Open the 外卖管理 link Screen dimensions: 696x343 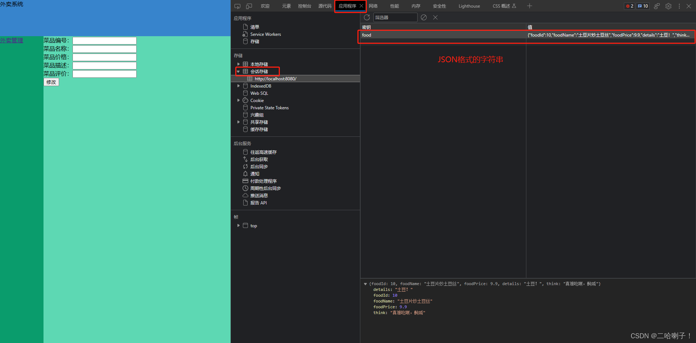pyautogui.click(x=12, y=40)
